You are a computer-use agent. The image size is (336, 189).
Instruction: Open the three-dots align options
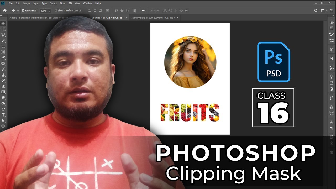point(144,11)
